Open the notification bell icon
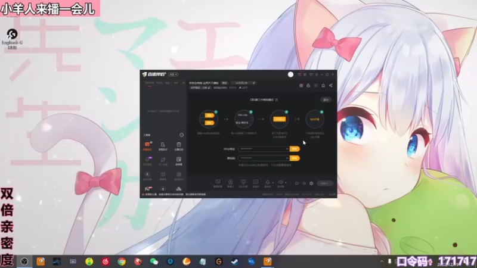The image size is (477, 268). click(x=323, y=85)
